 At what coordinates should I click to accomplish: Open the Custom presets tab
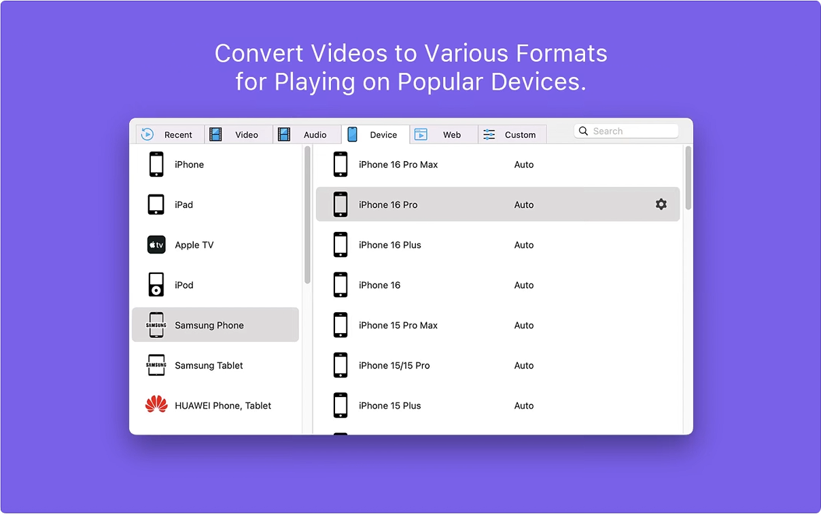coord(512,135)
